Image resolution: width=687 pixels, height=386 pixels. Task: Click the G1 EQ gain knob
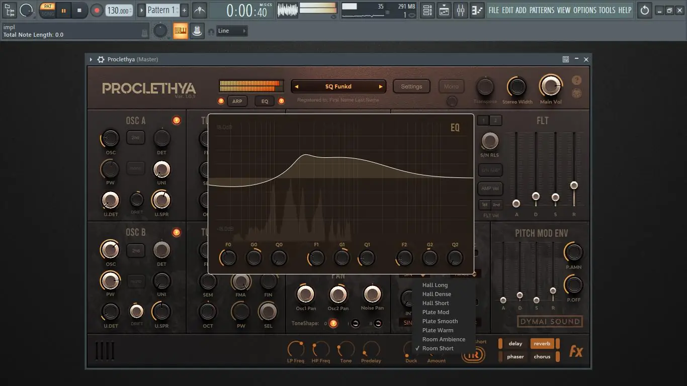coord(342,258)
